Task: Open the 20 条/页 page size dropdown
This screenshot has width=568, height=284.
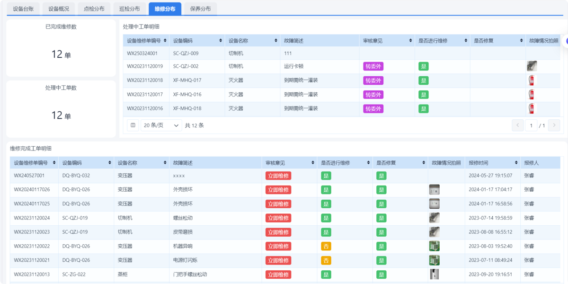Action: point(161,125)
